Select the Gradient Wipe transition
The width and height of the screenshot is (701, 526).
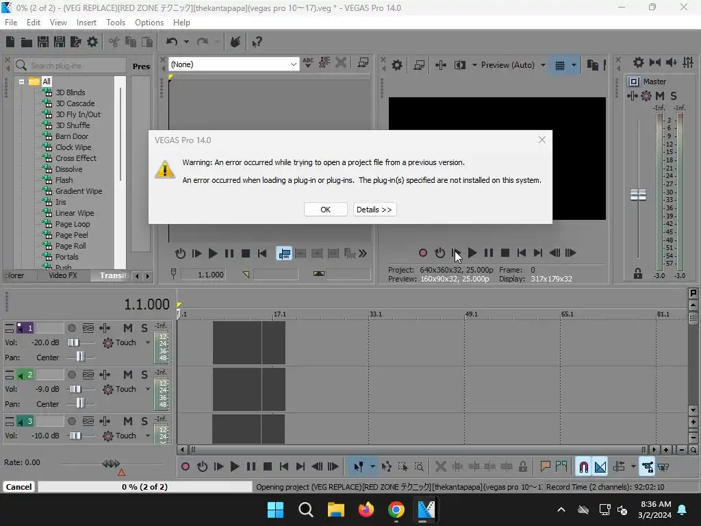click(x=78, y=191)
